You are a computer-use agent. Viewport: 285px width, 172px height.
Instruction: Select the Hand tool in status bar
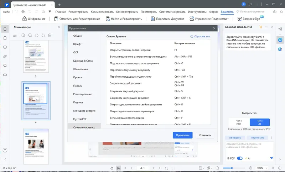[x=112, y=168]
